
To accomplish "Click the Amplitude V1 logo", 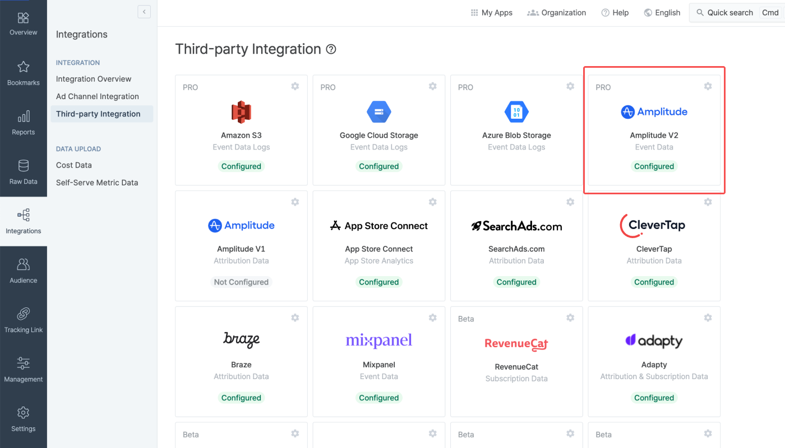I will (241, 226).
